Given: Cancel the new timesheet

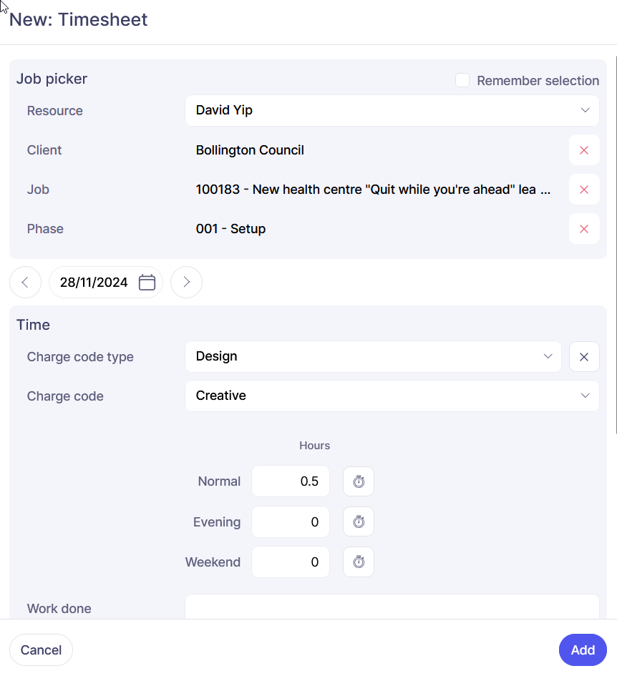Looking at the screenshot, I should coord(41,650).
